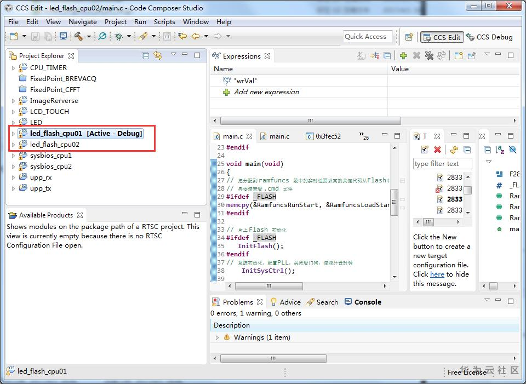Close the Project Explorer tab
The width and height of the screenshot is (526, 384).
tap(71, 56)
